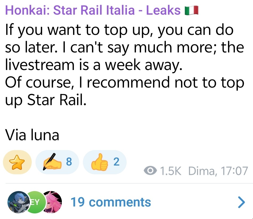Expand comments with the right chevron arrow
Screen dimensions: 253x219
click(x=241, y=202)
